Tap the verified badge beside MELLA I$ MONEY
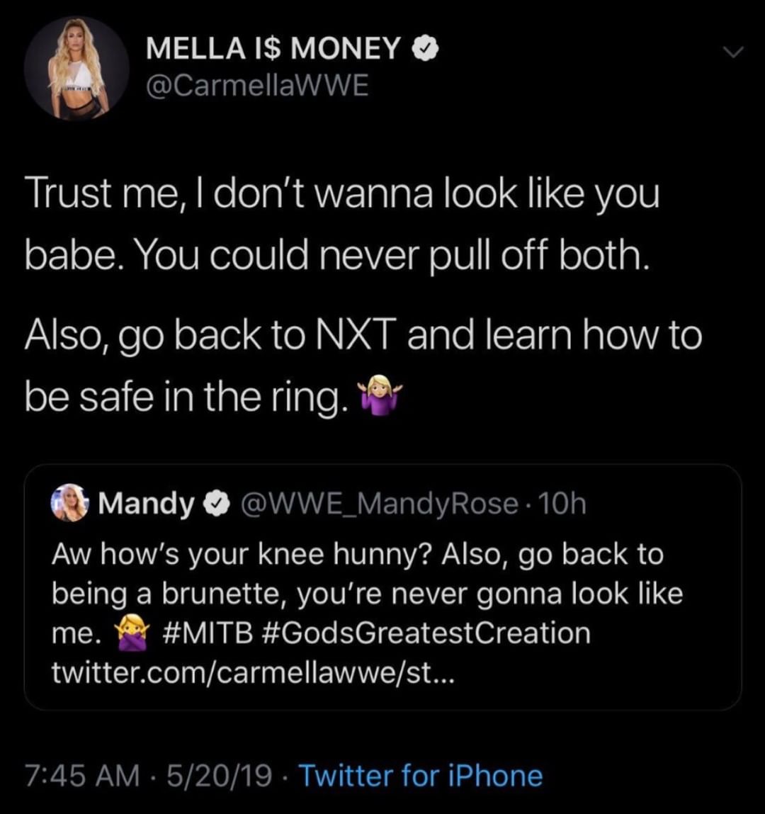Screen dimensions: 765x814 point(425,49)
